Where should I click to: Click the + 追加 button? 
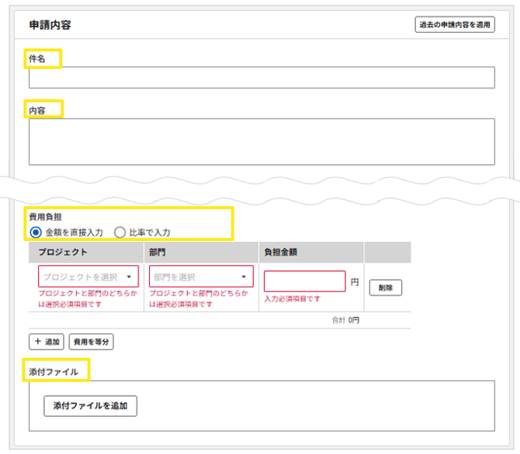[x=47, y=342]
